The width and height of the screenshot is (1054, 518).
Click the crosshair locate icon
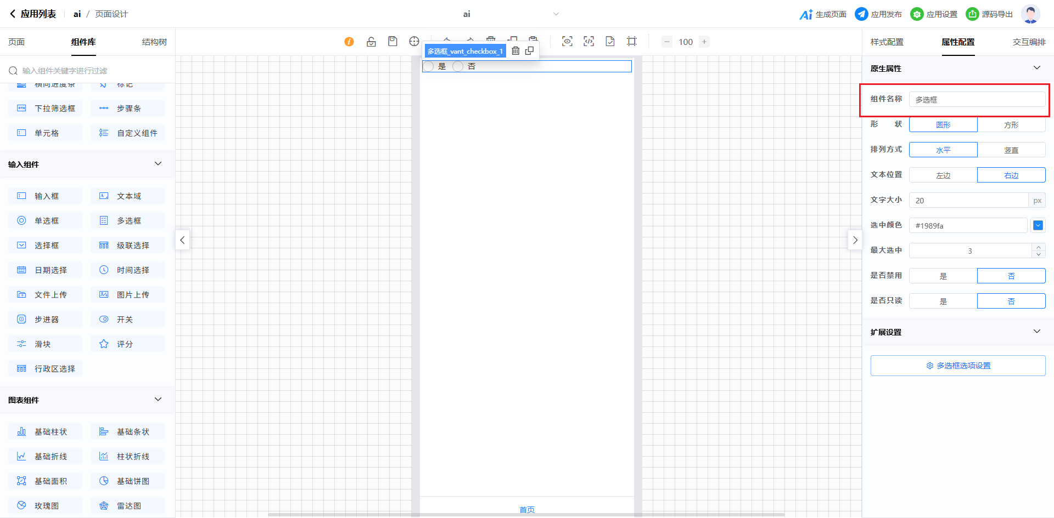tap(414, 42)
